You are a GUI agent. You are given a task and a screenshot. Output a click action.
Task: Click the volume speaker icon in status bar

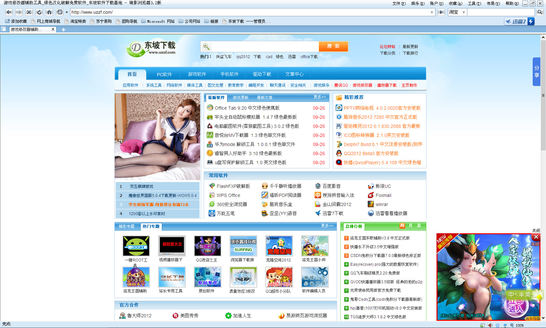490,325
